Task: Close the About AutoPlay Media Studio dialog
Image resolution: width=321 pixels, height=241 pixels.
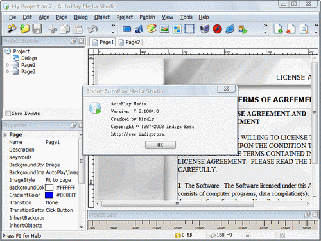Action: [226, 89]
